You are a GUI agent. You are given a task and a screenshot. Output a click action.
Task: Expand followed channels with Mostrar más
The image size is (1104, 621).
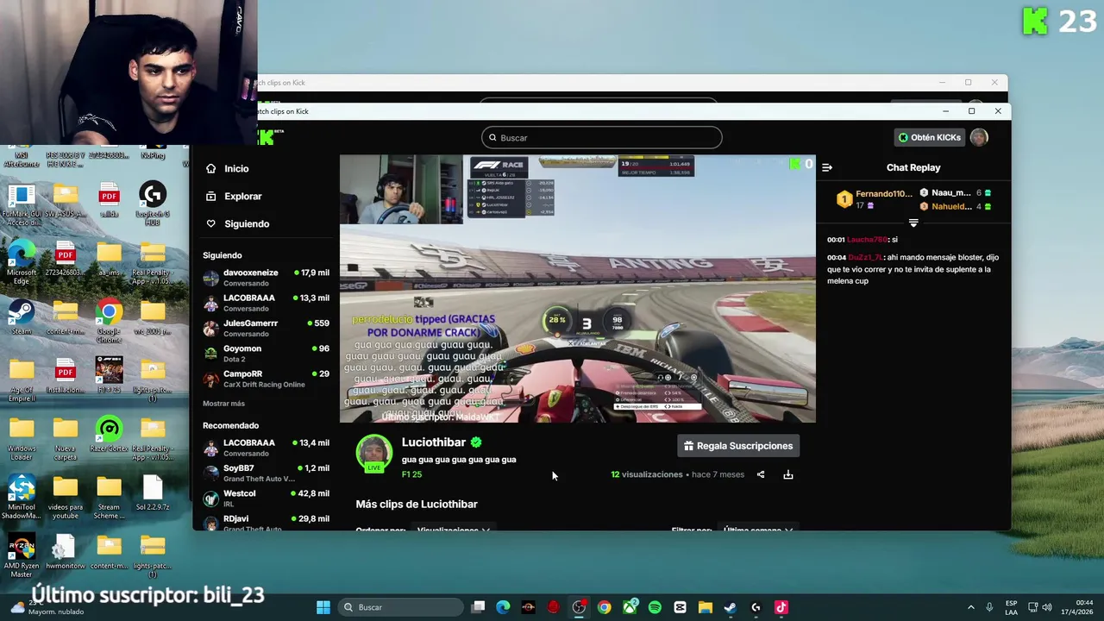tap(223, 404)
